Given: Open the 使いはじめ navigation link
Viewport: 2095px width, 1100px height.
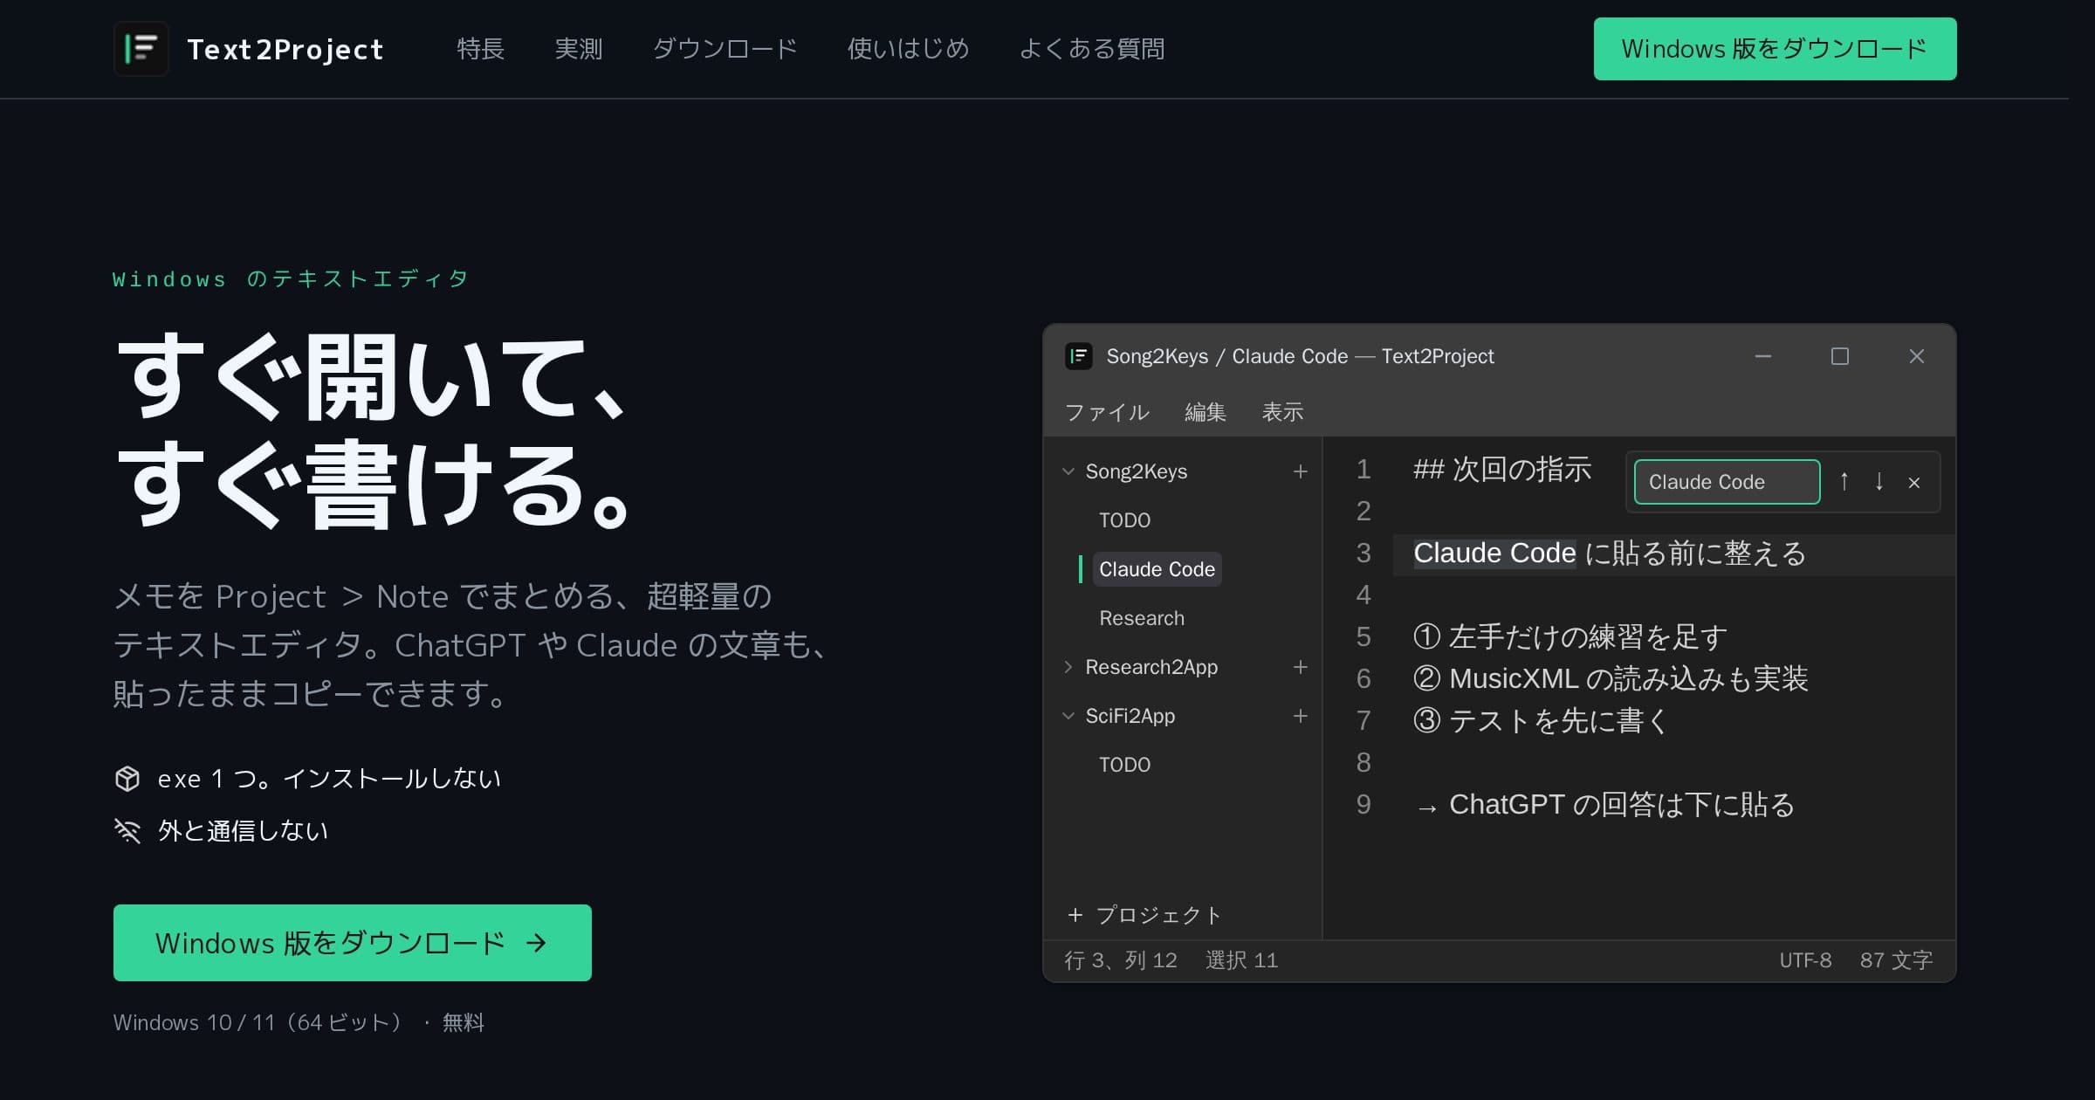Looking at the screenshot, I should [x=909, y=49].
